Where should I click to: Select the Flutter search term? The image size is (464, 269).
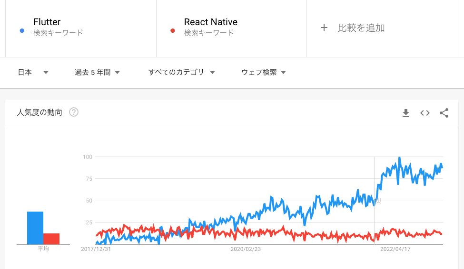(x=47, y=22)
